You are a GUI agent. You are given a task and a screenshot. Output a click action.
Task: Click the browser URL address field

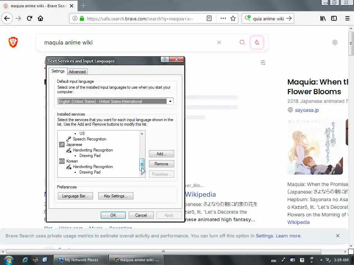pyautogui.click(x=140, y=19)
